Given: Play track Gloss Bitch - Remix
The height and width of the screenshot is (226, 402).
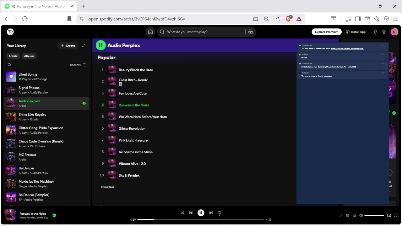Looking at the screenshot, I should (x=133, y=80).
